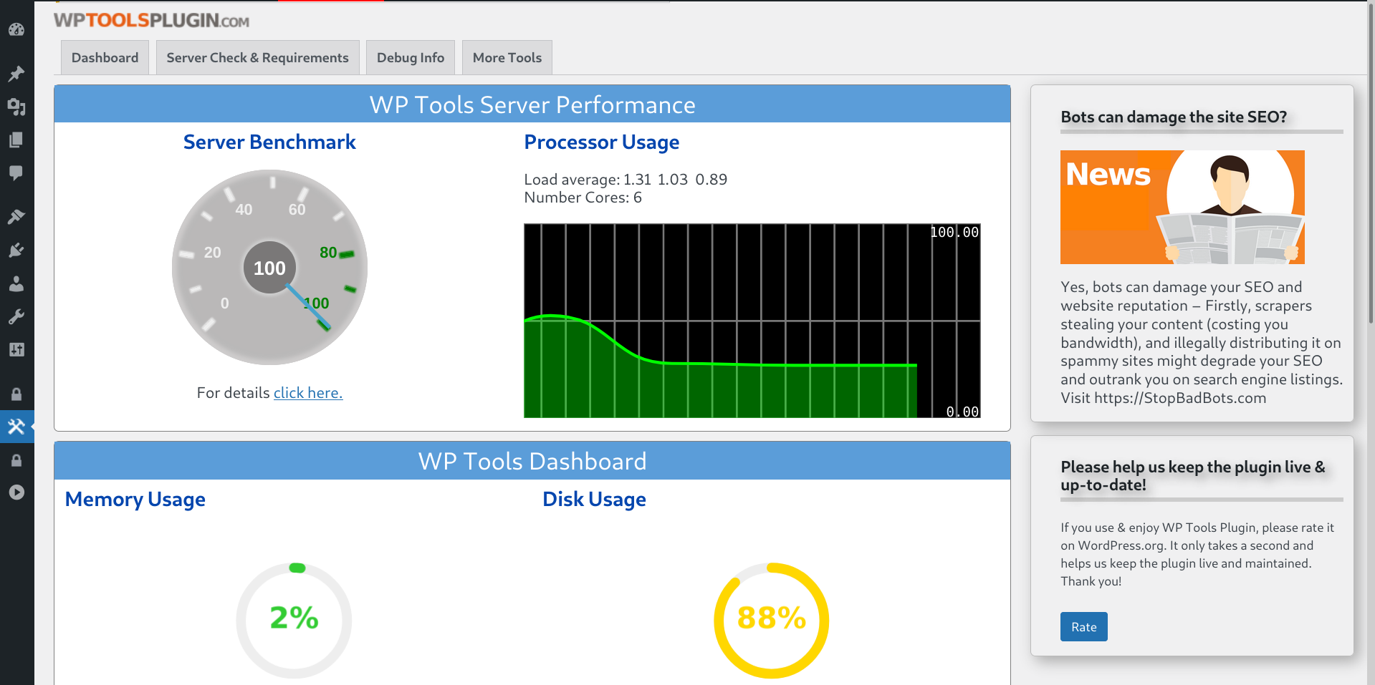Image resolution: width=1375 pixels, height=685 pixels.
Task: Click the Rate button
Action: 1083,626
